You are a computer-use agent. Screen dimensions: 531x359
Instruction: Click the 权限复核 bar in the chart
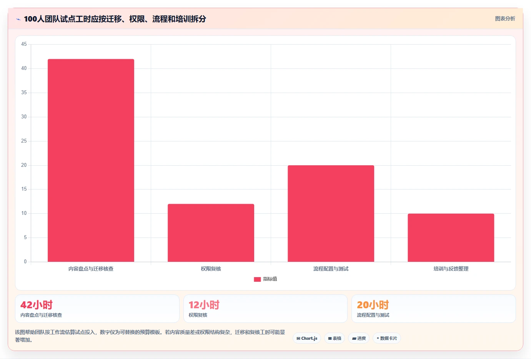pyautogui.click(x=211, y=233)
